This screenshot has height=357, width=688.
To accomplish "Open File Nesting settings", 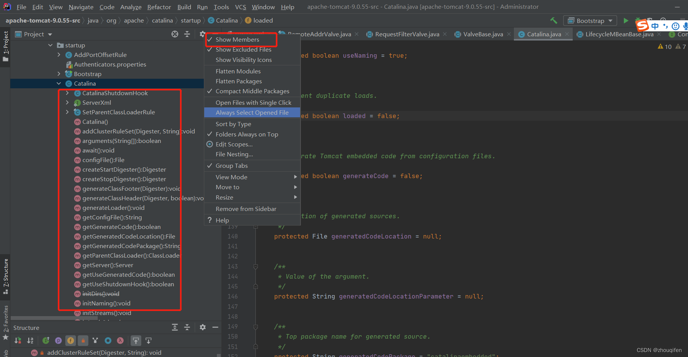I will (x=252, y=154).
